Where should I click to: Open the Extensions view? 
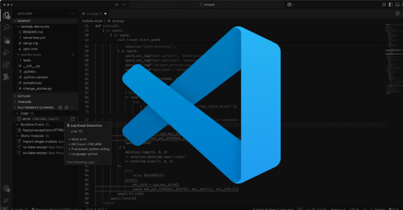tap(6, 65)
